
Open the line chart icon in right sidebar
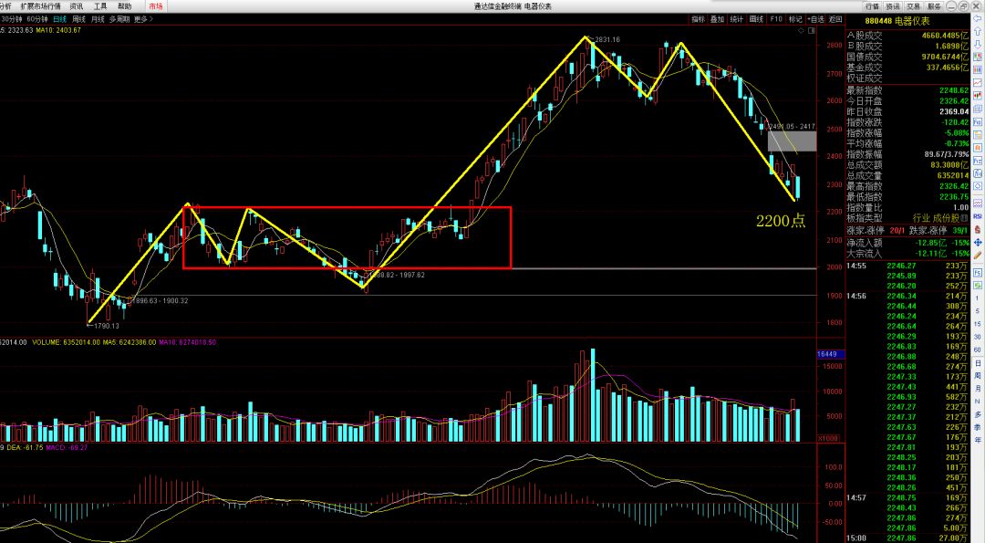click(978, 82)
